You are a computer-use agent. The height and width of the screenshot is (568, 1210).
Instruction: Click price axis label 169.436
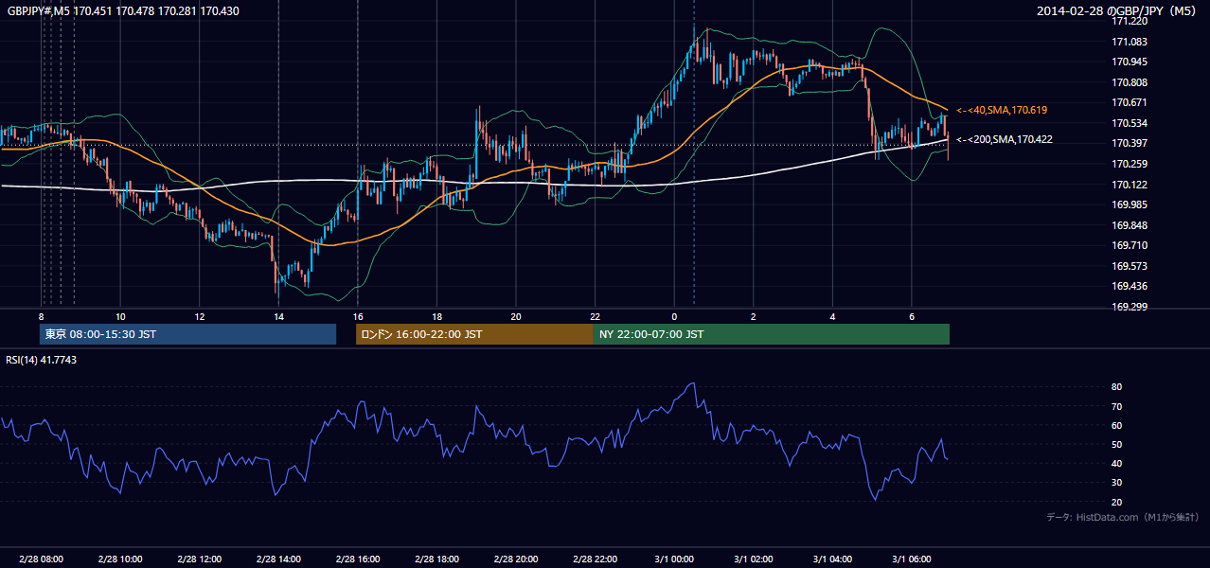point(1130,287)
